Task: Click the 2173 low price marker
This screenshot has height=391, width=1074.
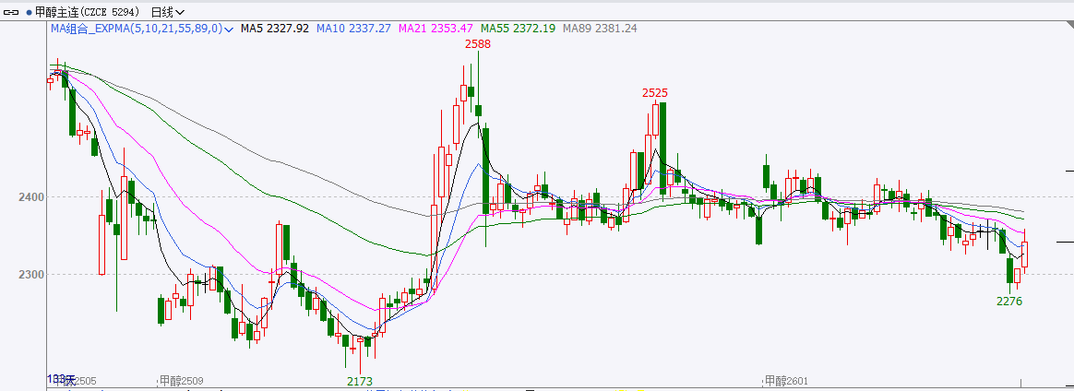Action: [359, 381]
